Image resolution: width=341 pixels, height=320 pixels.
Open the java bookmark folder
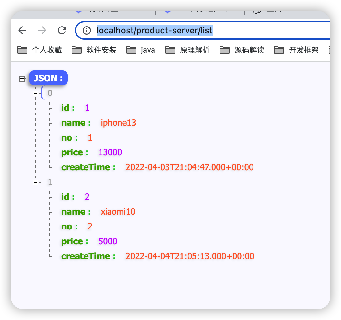click(x=140, y=50)
